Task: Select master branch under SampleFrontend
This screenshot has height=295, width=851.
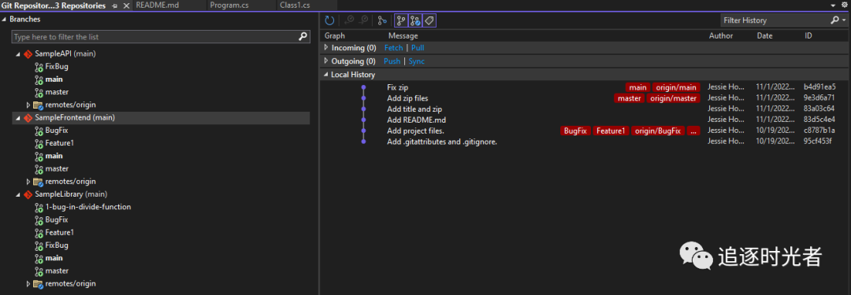Action: pyautogui.click(x=57, y=168)
